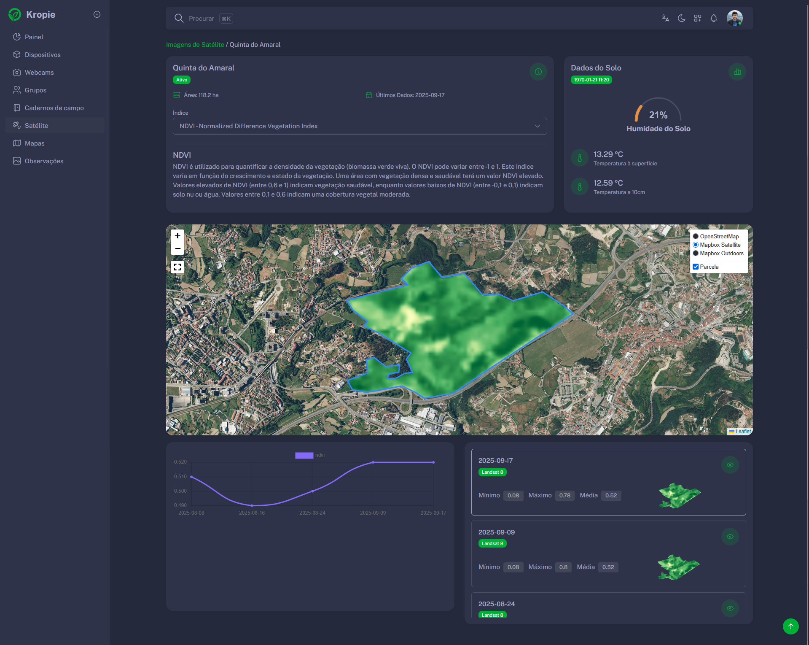809x645 pixels.
Task: Enter fullscreen with the map expand icon
Action: [x=177, y=267]
